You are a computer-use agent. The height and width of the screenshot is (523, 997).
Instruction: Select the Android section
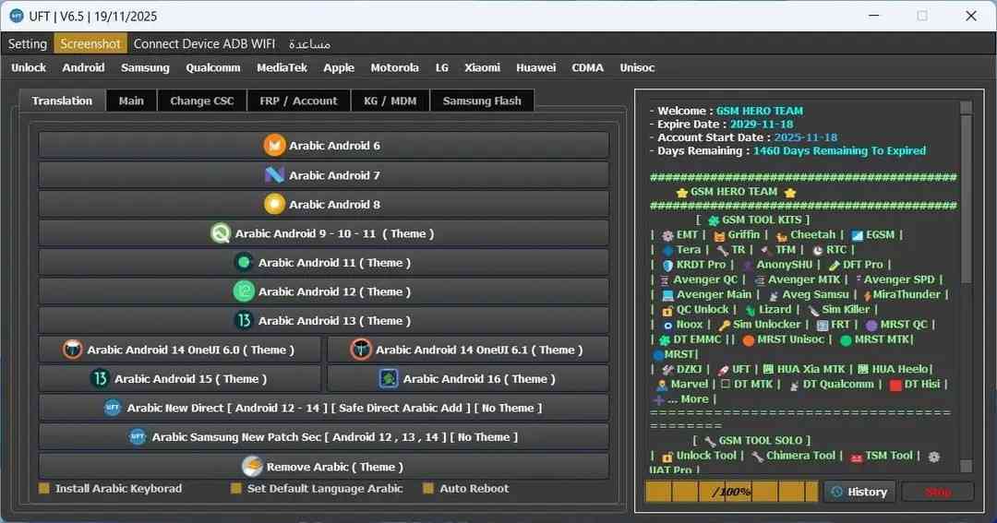[x=83, y=67]
